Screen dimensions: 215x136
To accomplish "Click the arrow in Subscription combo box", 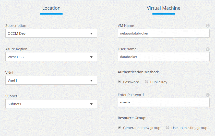I will (x=91, y=33).
